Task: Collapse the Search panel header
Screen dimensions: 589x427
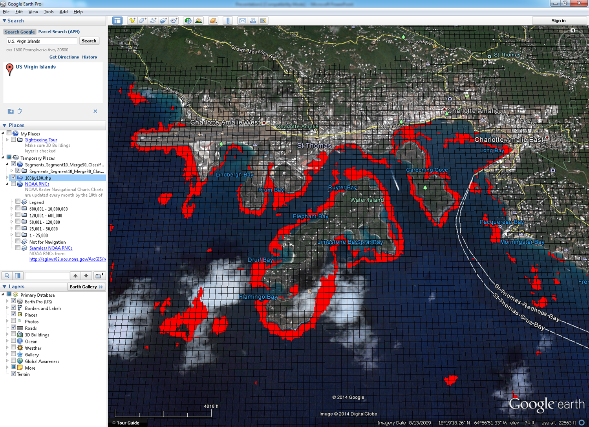Action: [5, 21]
